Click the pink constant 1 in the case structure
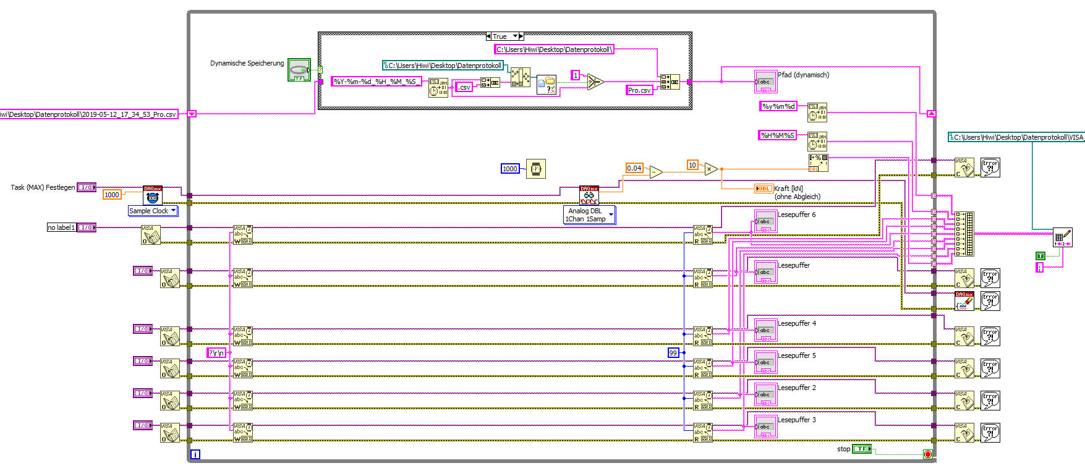Image resolution: width=1085 pixels, height=476 pixels. click(576, 75)
